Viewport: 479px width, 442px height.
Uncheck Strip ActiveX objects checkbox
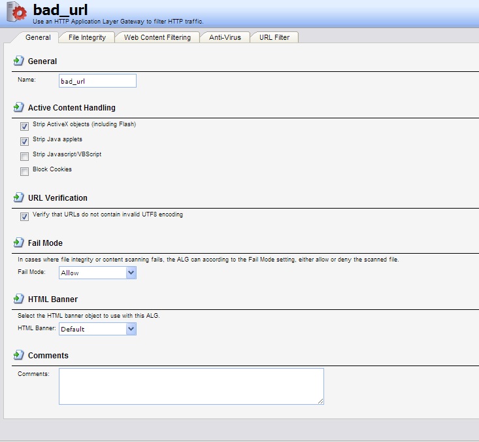pyautogui.click(x=25, y=126)
